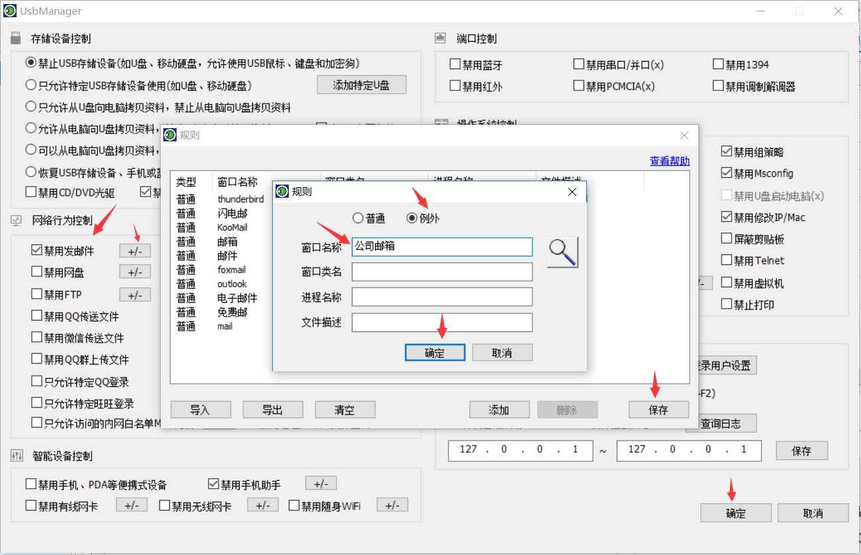
Task: Toggle 禁用串口/并口(x) checkbox
Action: point(579,64)
